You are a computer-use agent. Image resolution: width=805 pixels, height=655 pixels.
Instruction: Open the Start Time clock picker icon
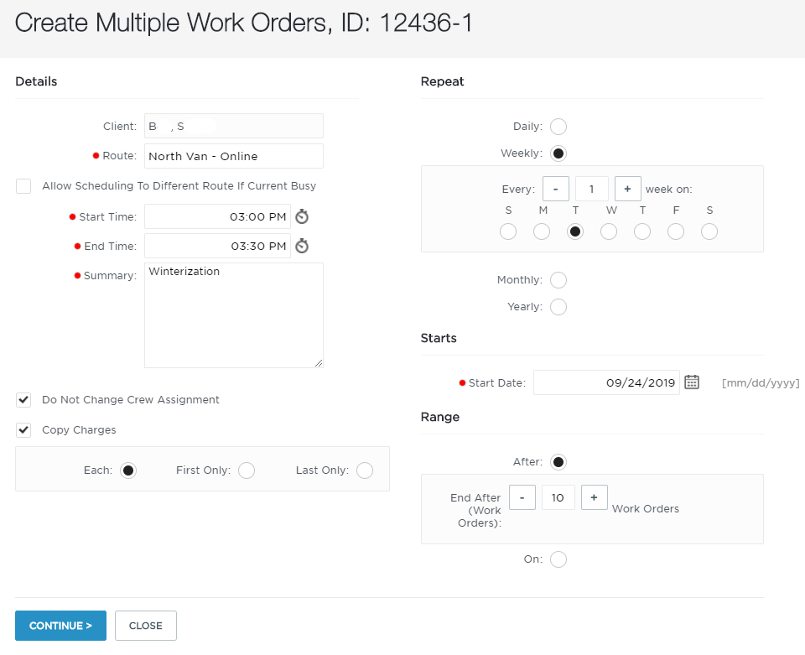[302, 216]
